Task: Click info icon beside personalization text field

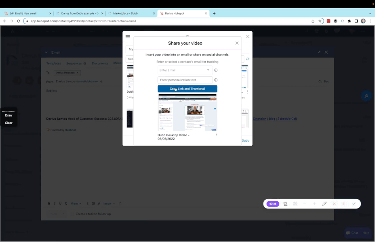Action: click(x=216, y=80)
